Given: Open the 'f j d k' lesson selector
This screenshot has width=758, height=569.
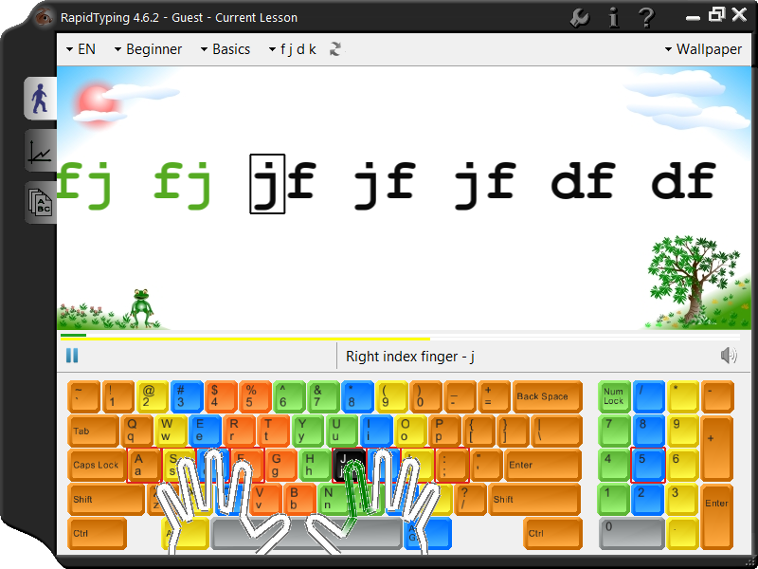Looking at the screenshot, I should [x=297, y=48].
